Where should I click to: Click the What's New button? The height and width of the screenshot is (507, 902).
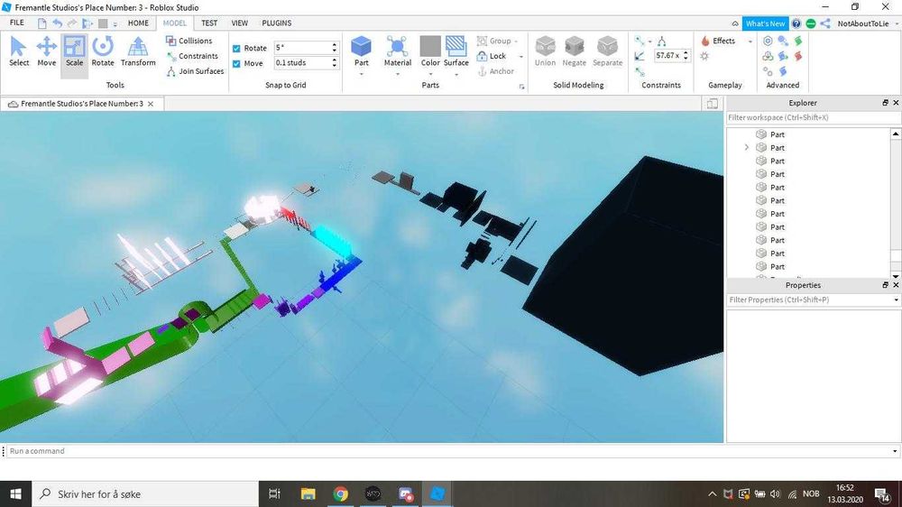(765, 23)
